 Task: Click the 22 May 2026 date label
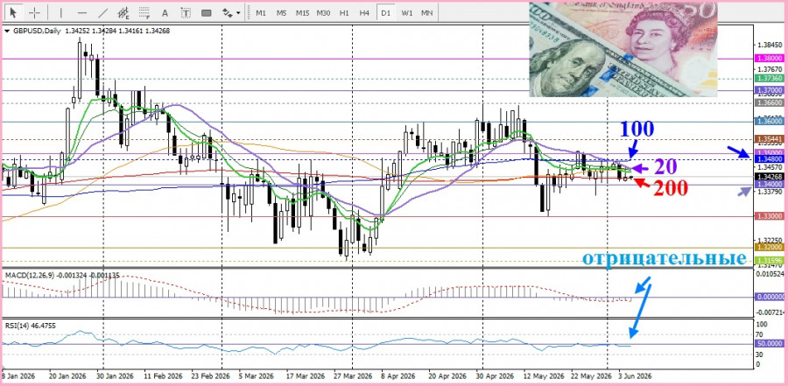pyautogui.click(x=592, y=376)
